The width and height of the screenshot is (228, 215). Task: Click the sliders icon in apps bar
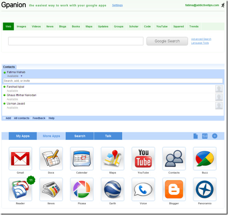tap(205, 136)
